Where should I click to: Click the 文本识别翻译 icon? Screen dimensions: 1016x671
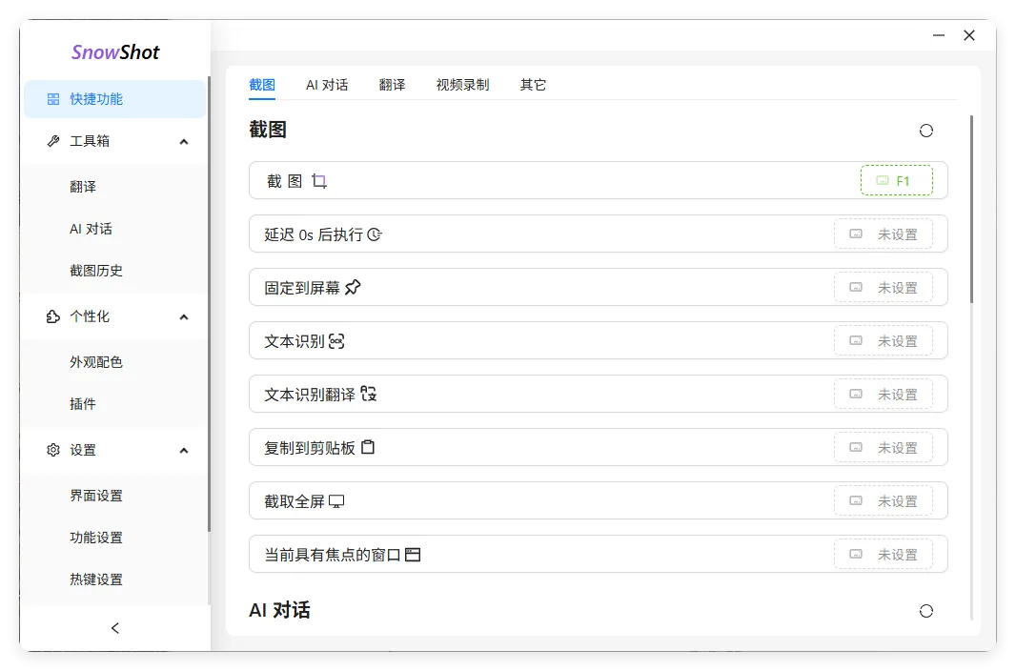pos(369,393)
